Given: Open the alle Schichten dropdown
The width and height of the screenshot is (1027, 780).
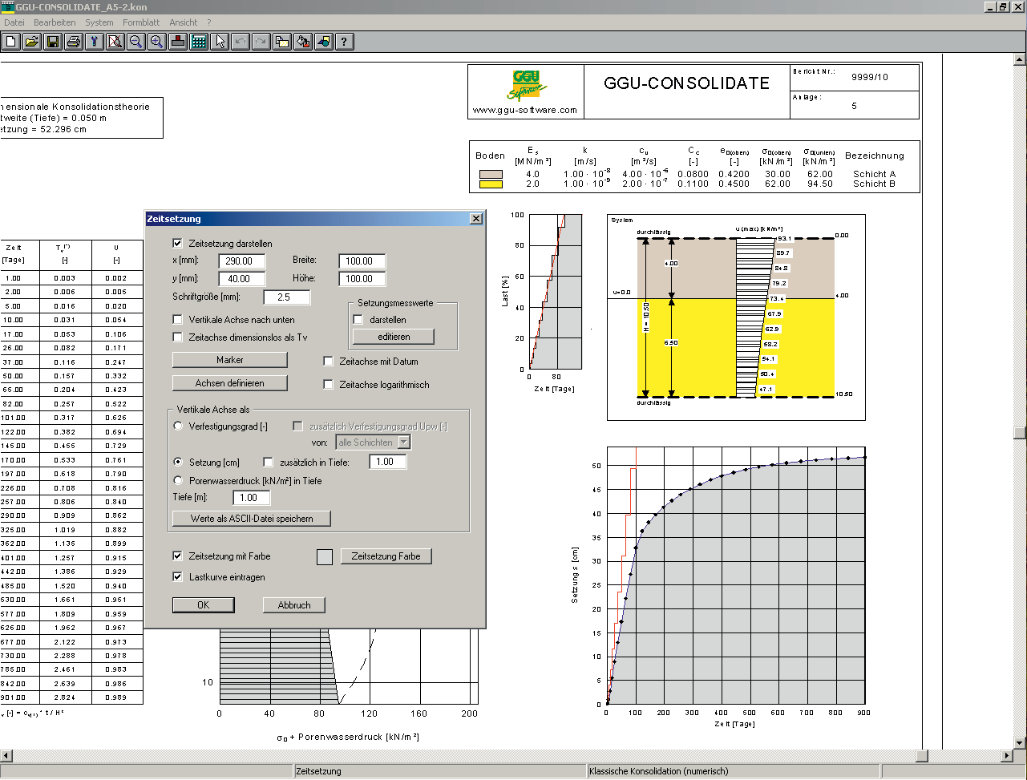Looking at the screenshot, I should point(404,442).
